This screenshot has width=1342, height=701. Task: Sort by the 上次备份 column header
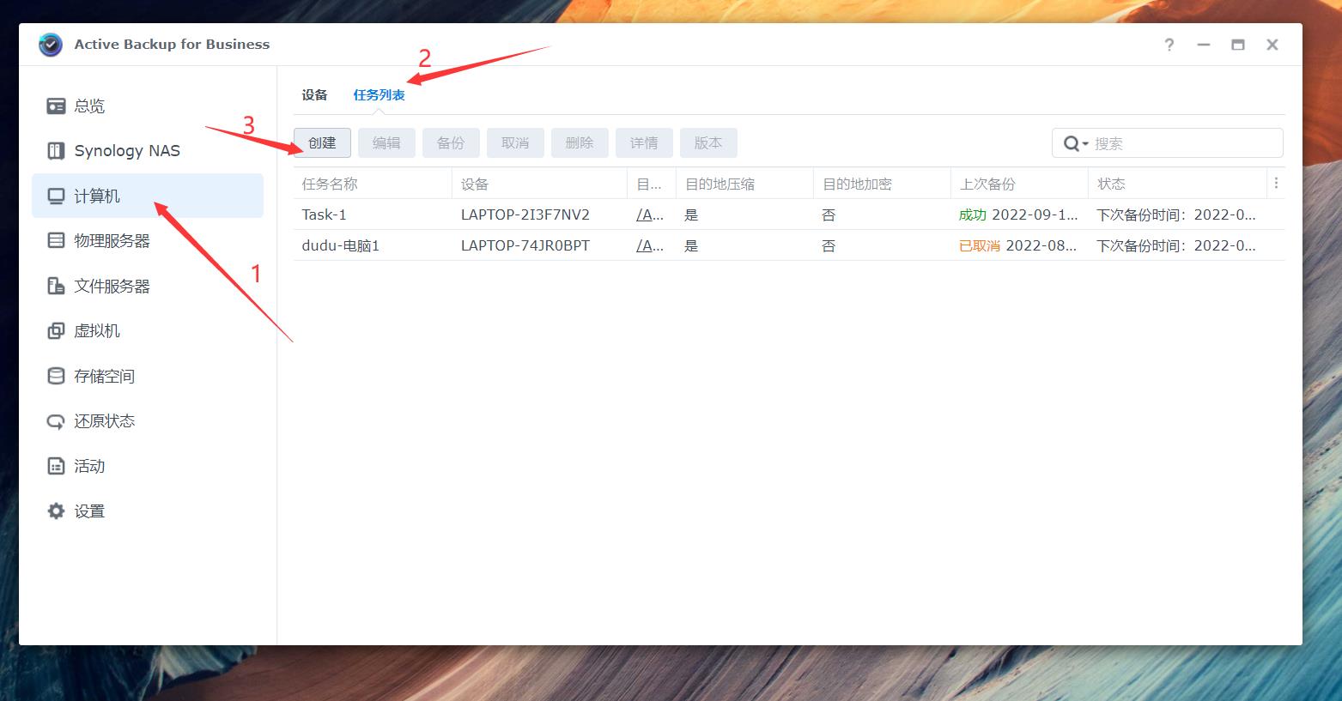click(x=1019, y=184)
